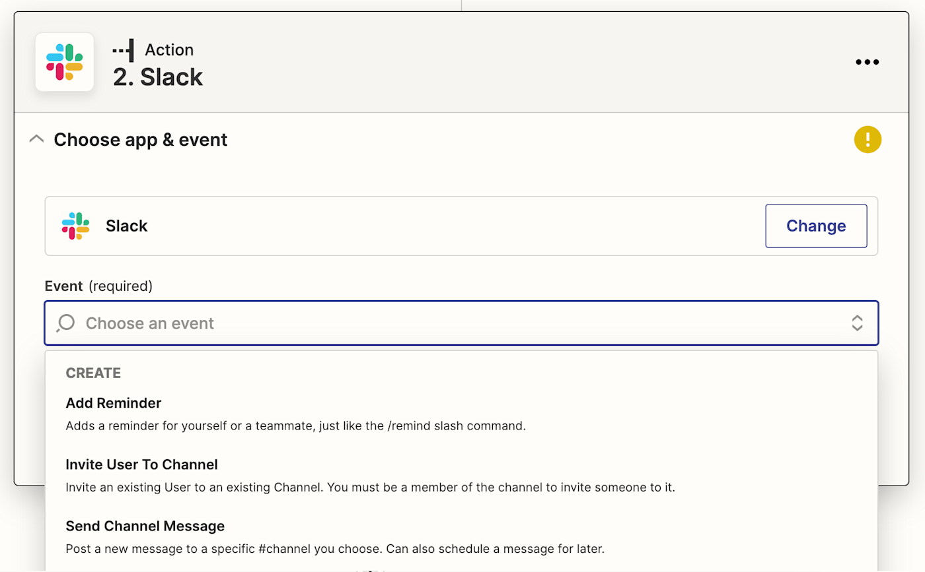
Task: Click the Action label text
Action: 169,50
